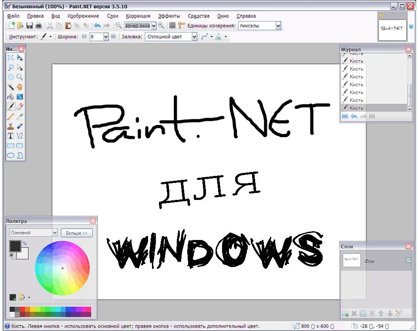418x331 pixels.
Task: Toggle antialiasing in tool options
Action: coord(205,37)
